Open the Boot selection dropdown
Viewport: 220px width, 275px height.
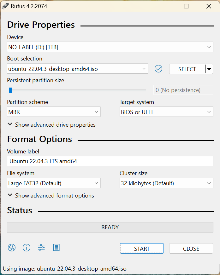coord(77,69)
